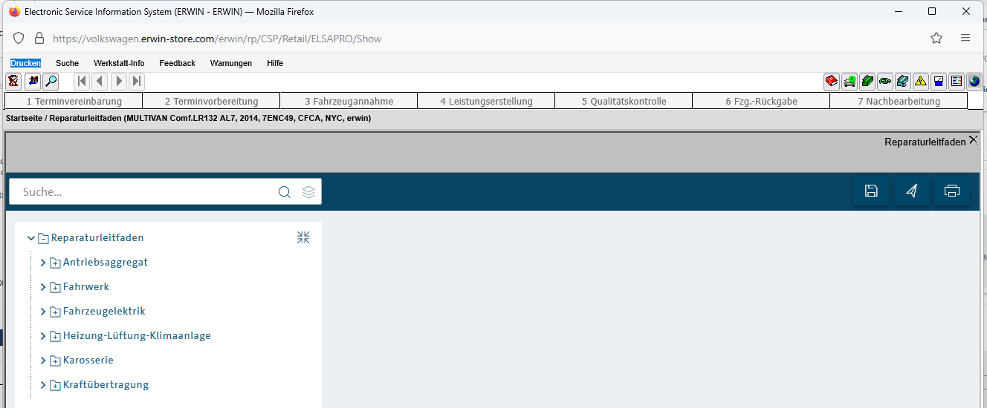This screenshot has width=987, height=408.
Task: Switch to 1 Terminvereinbarung tab
Action: click(74, 101)
